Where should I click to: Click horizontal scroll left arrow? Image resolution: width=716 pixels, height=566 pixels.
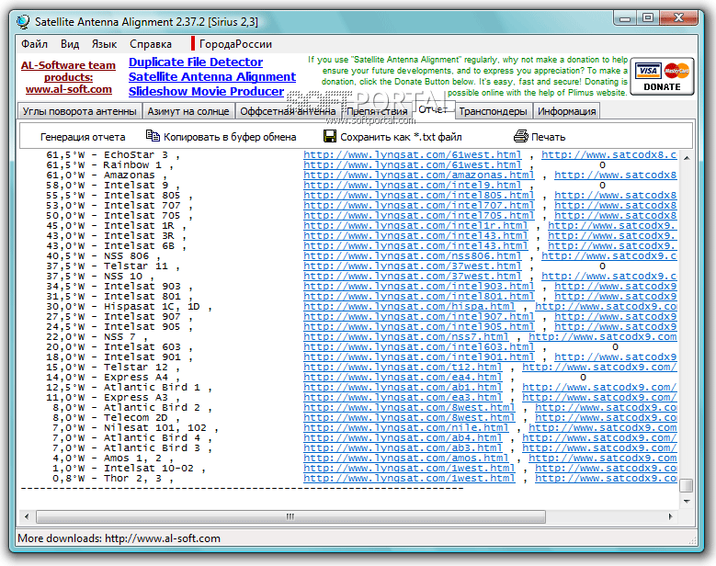point(27,516)
